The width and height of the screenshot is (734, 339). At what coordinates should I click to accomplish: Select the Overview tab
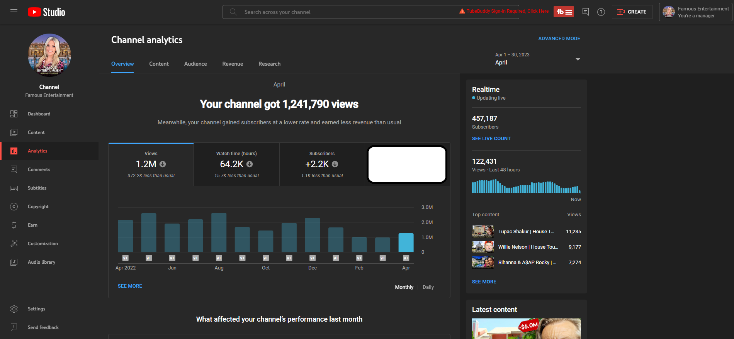122,64
